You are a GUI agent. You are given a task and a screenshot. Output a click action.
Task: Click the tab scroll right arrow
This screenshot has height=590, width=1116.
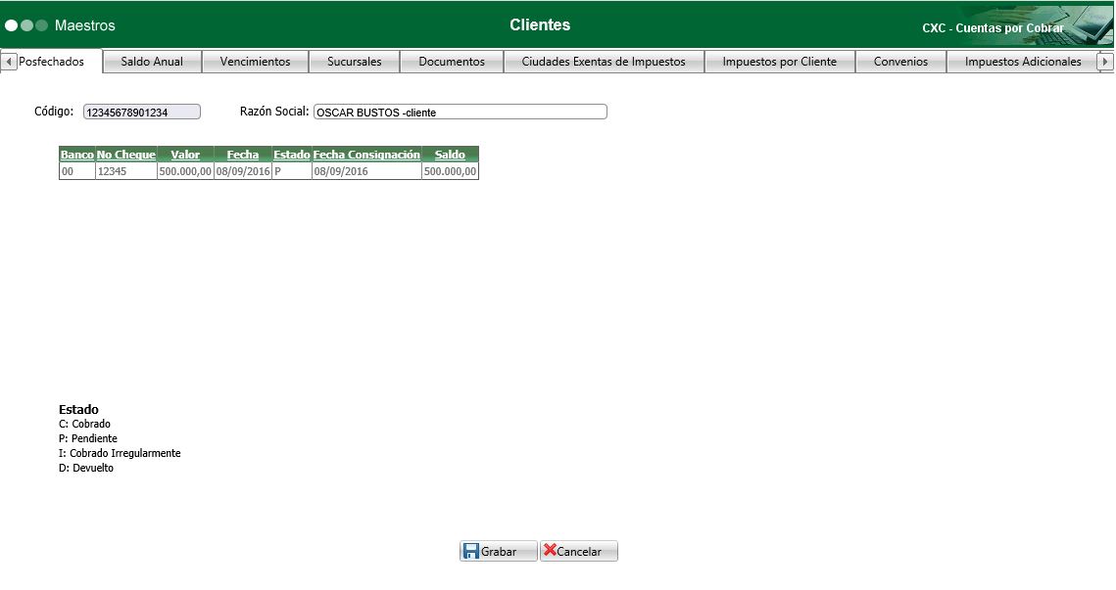click(x=1105, y=62)
